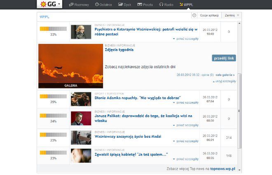Screen dimensions: 272x175
Task: Open the Radio tab
Action: [x=166, y=5]
